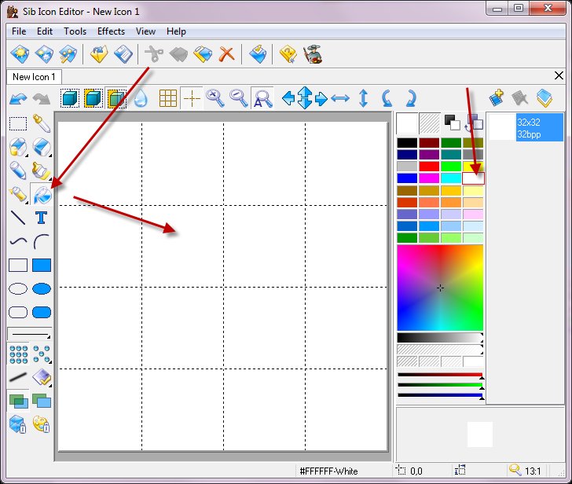Click the flip horizontal arrow icon
The height and width of the screenshot is (484, 572).
point(339,98)
